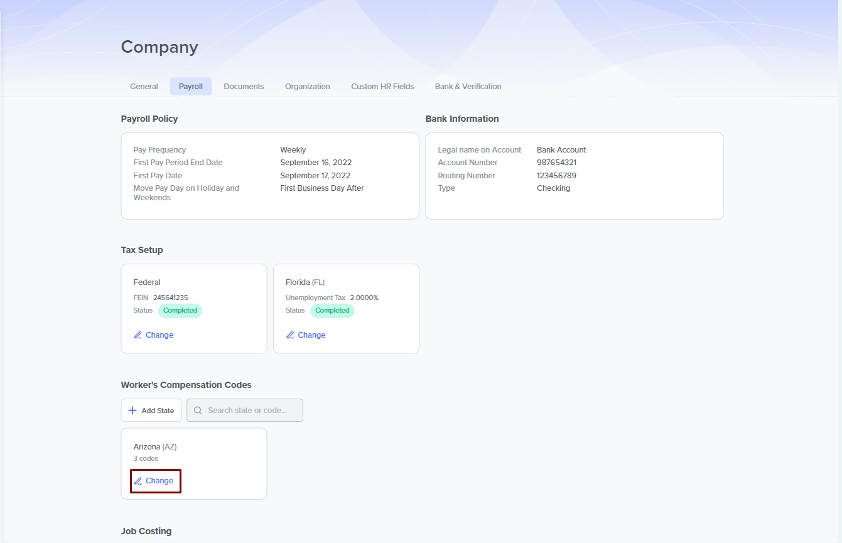
Task: Go to the Organization tab
Action: (307, 87)
